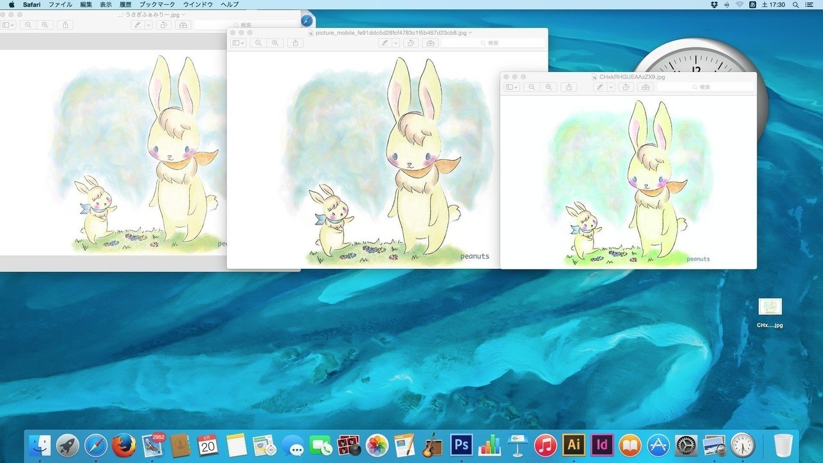The width and height of the screenshot is (823, 463).
Task: Click the 検索 field in picture_mobile window
Action: point(493,43)
